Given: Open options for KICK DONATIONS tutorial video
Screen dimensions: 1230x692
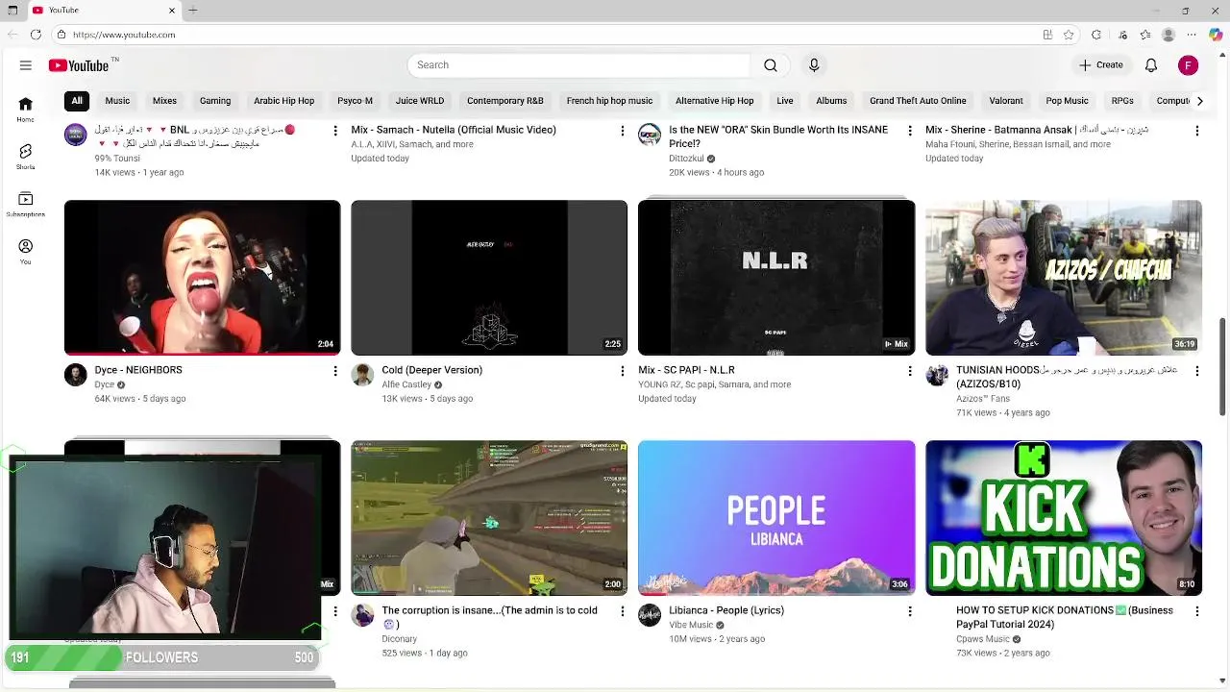Looking at the screenshot, I should tap(1196, 611).
